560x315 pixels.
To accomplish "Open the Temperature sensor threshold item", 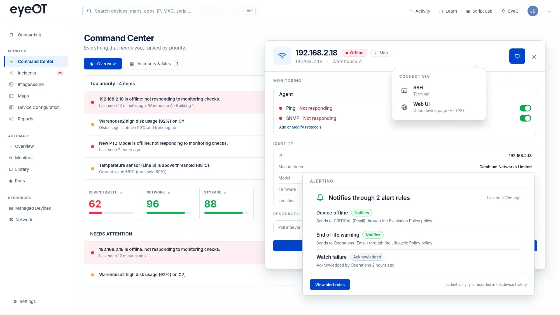I will pyautogui.click(x=174, y=169).
